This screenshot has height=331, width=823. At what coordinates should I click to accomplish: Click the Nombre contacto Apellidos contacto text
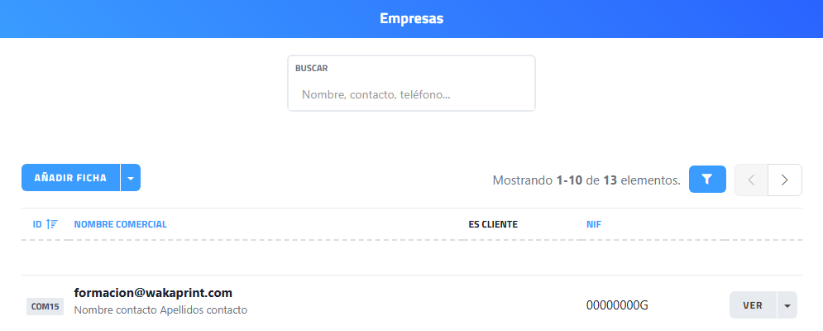[160, 310]
